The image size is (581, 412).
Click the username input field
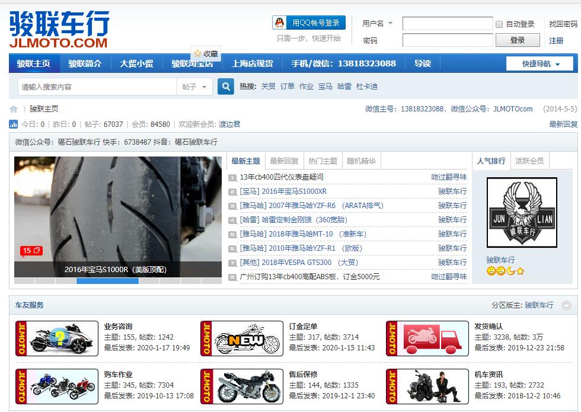click(x=448, y=23)
